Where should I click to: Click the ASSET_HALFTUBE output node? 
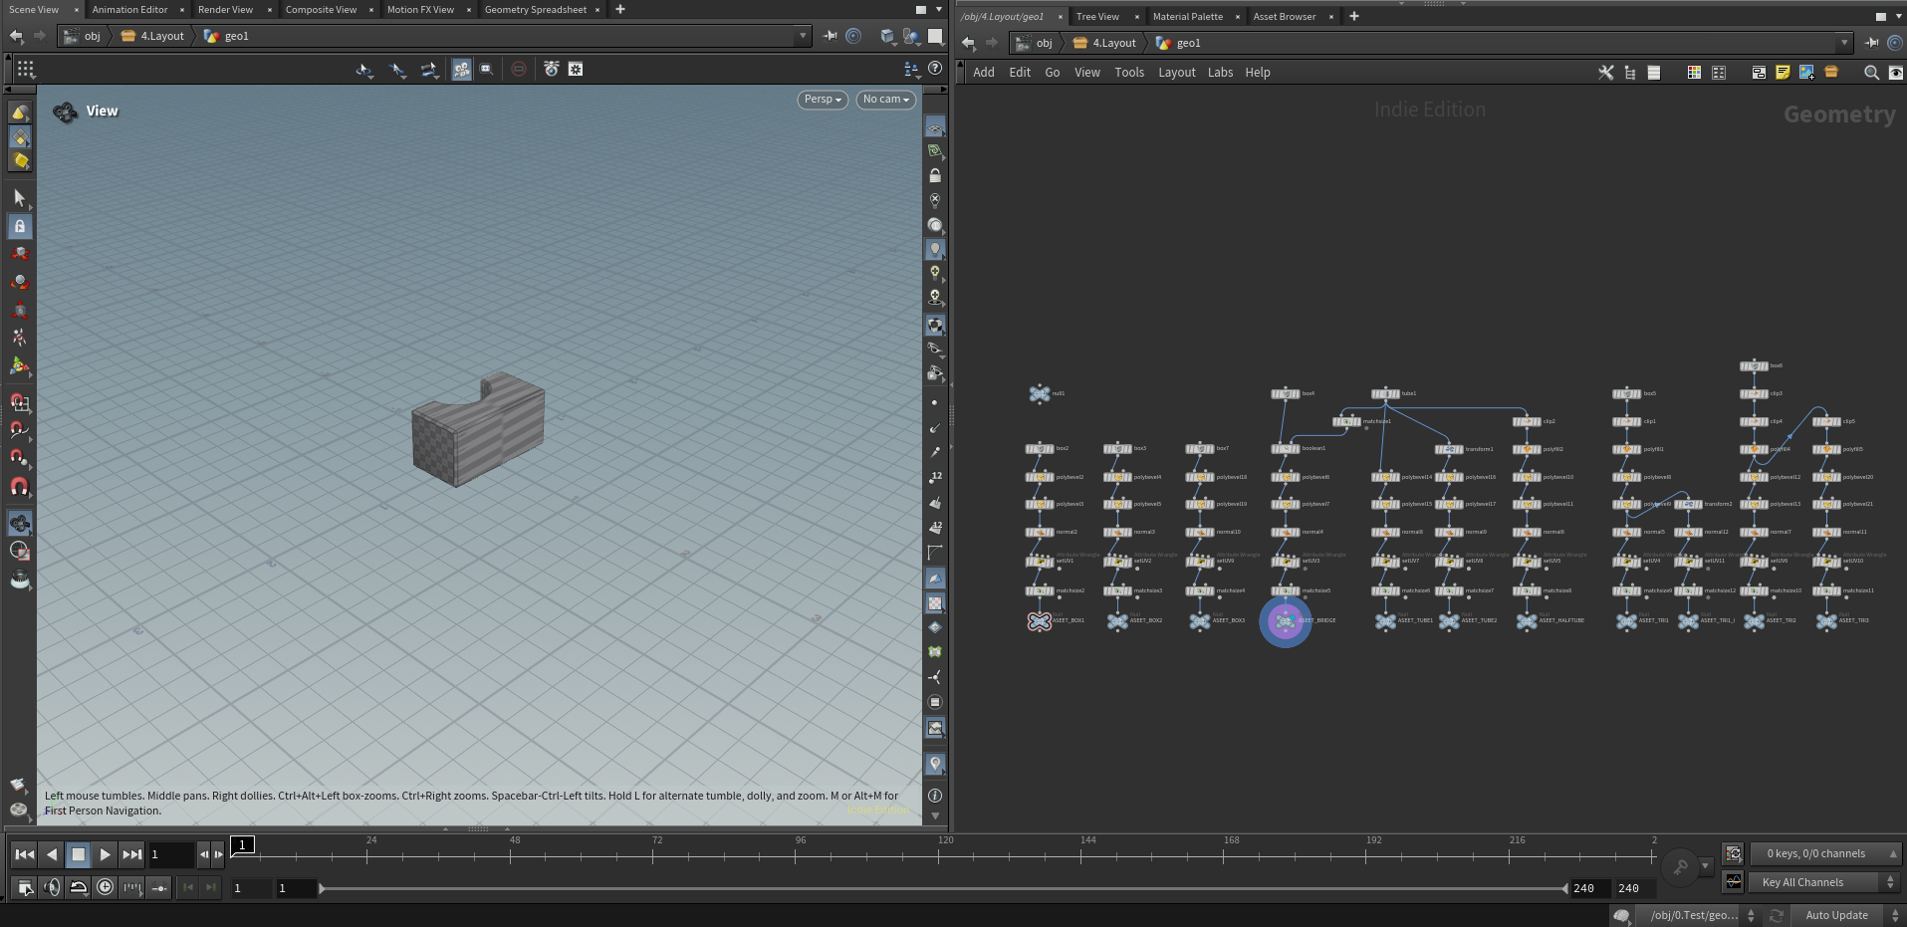[1527, 621]
